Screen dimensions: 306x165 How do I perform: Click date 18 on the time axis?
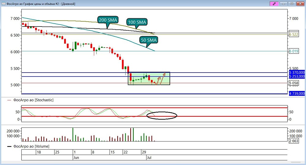pyautogui.click(x=39, y=152)
